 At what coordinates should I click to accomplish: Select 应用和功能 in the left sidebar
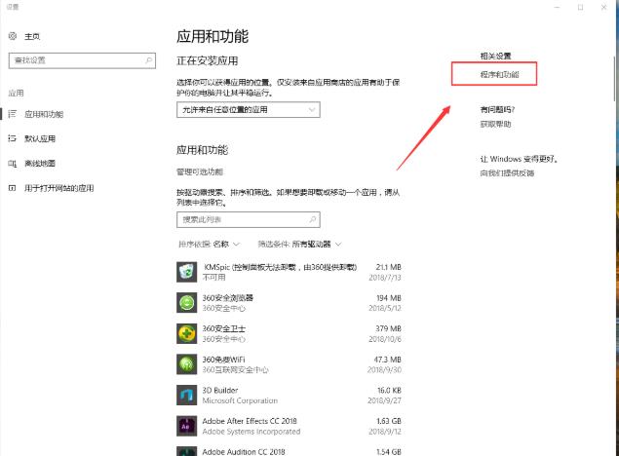point(46,114)
